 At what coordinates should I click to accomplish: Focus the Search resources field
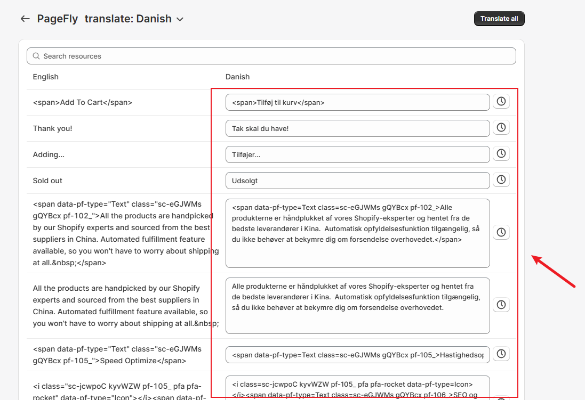point(271,56)
